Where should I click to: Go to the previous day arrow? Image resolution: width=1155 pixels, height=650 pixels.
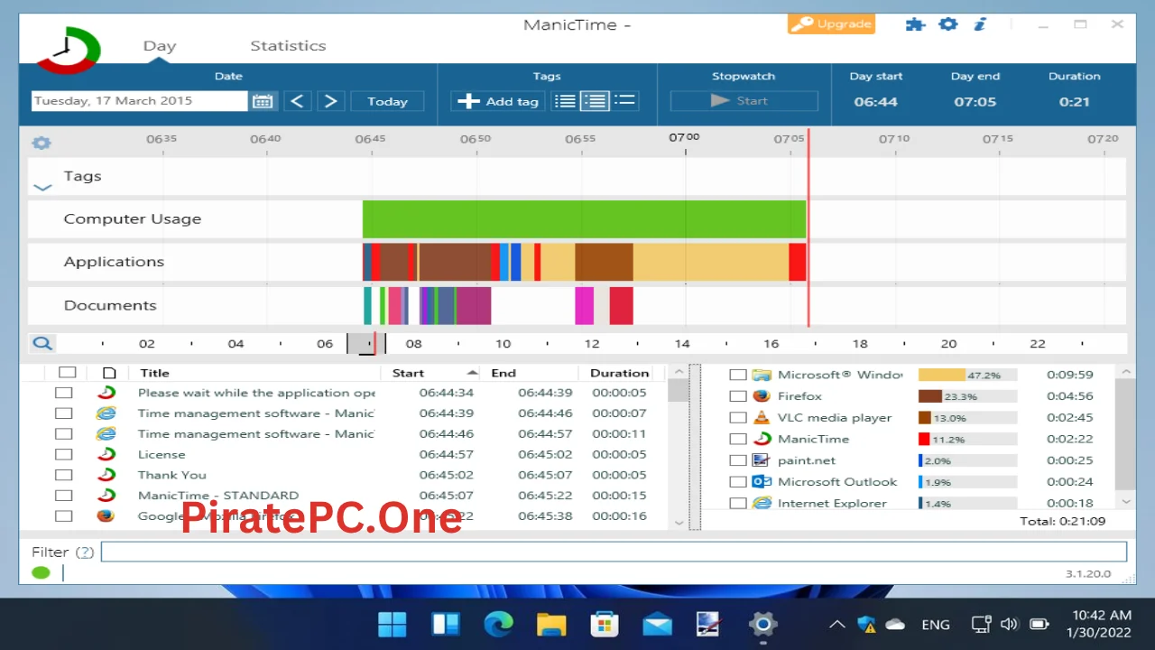(x=298, y=101)
